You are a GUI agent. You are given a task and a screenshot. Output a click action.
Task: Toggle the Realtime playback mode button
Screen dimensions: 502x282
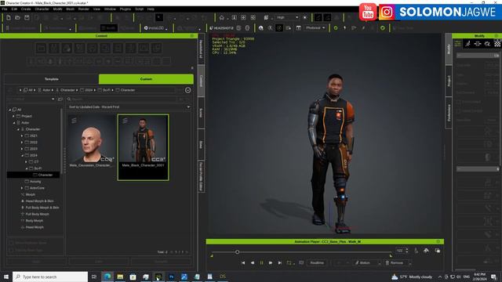(317, 263)
